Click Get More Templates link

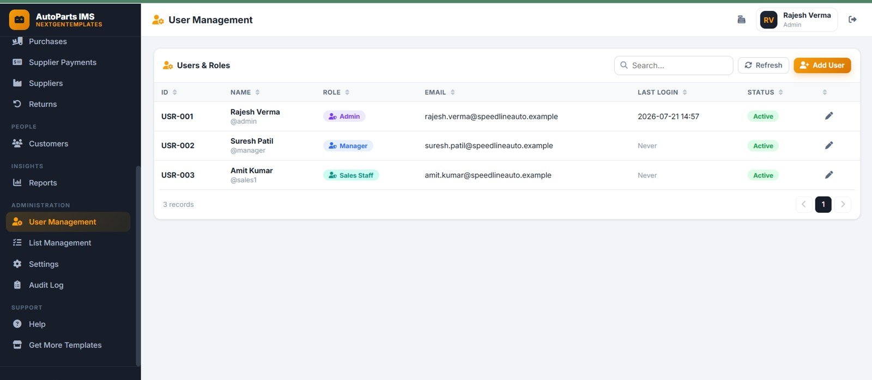(x=68, y=345)
